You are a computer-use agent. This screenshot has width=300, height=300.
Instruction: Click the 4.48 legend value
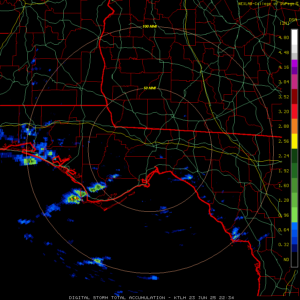coord(284,52)
